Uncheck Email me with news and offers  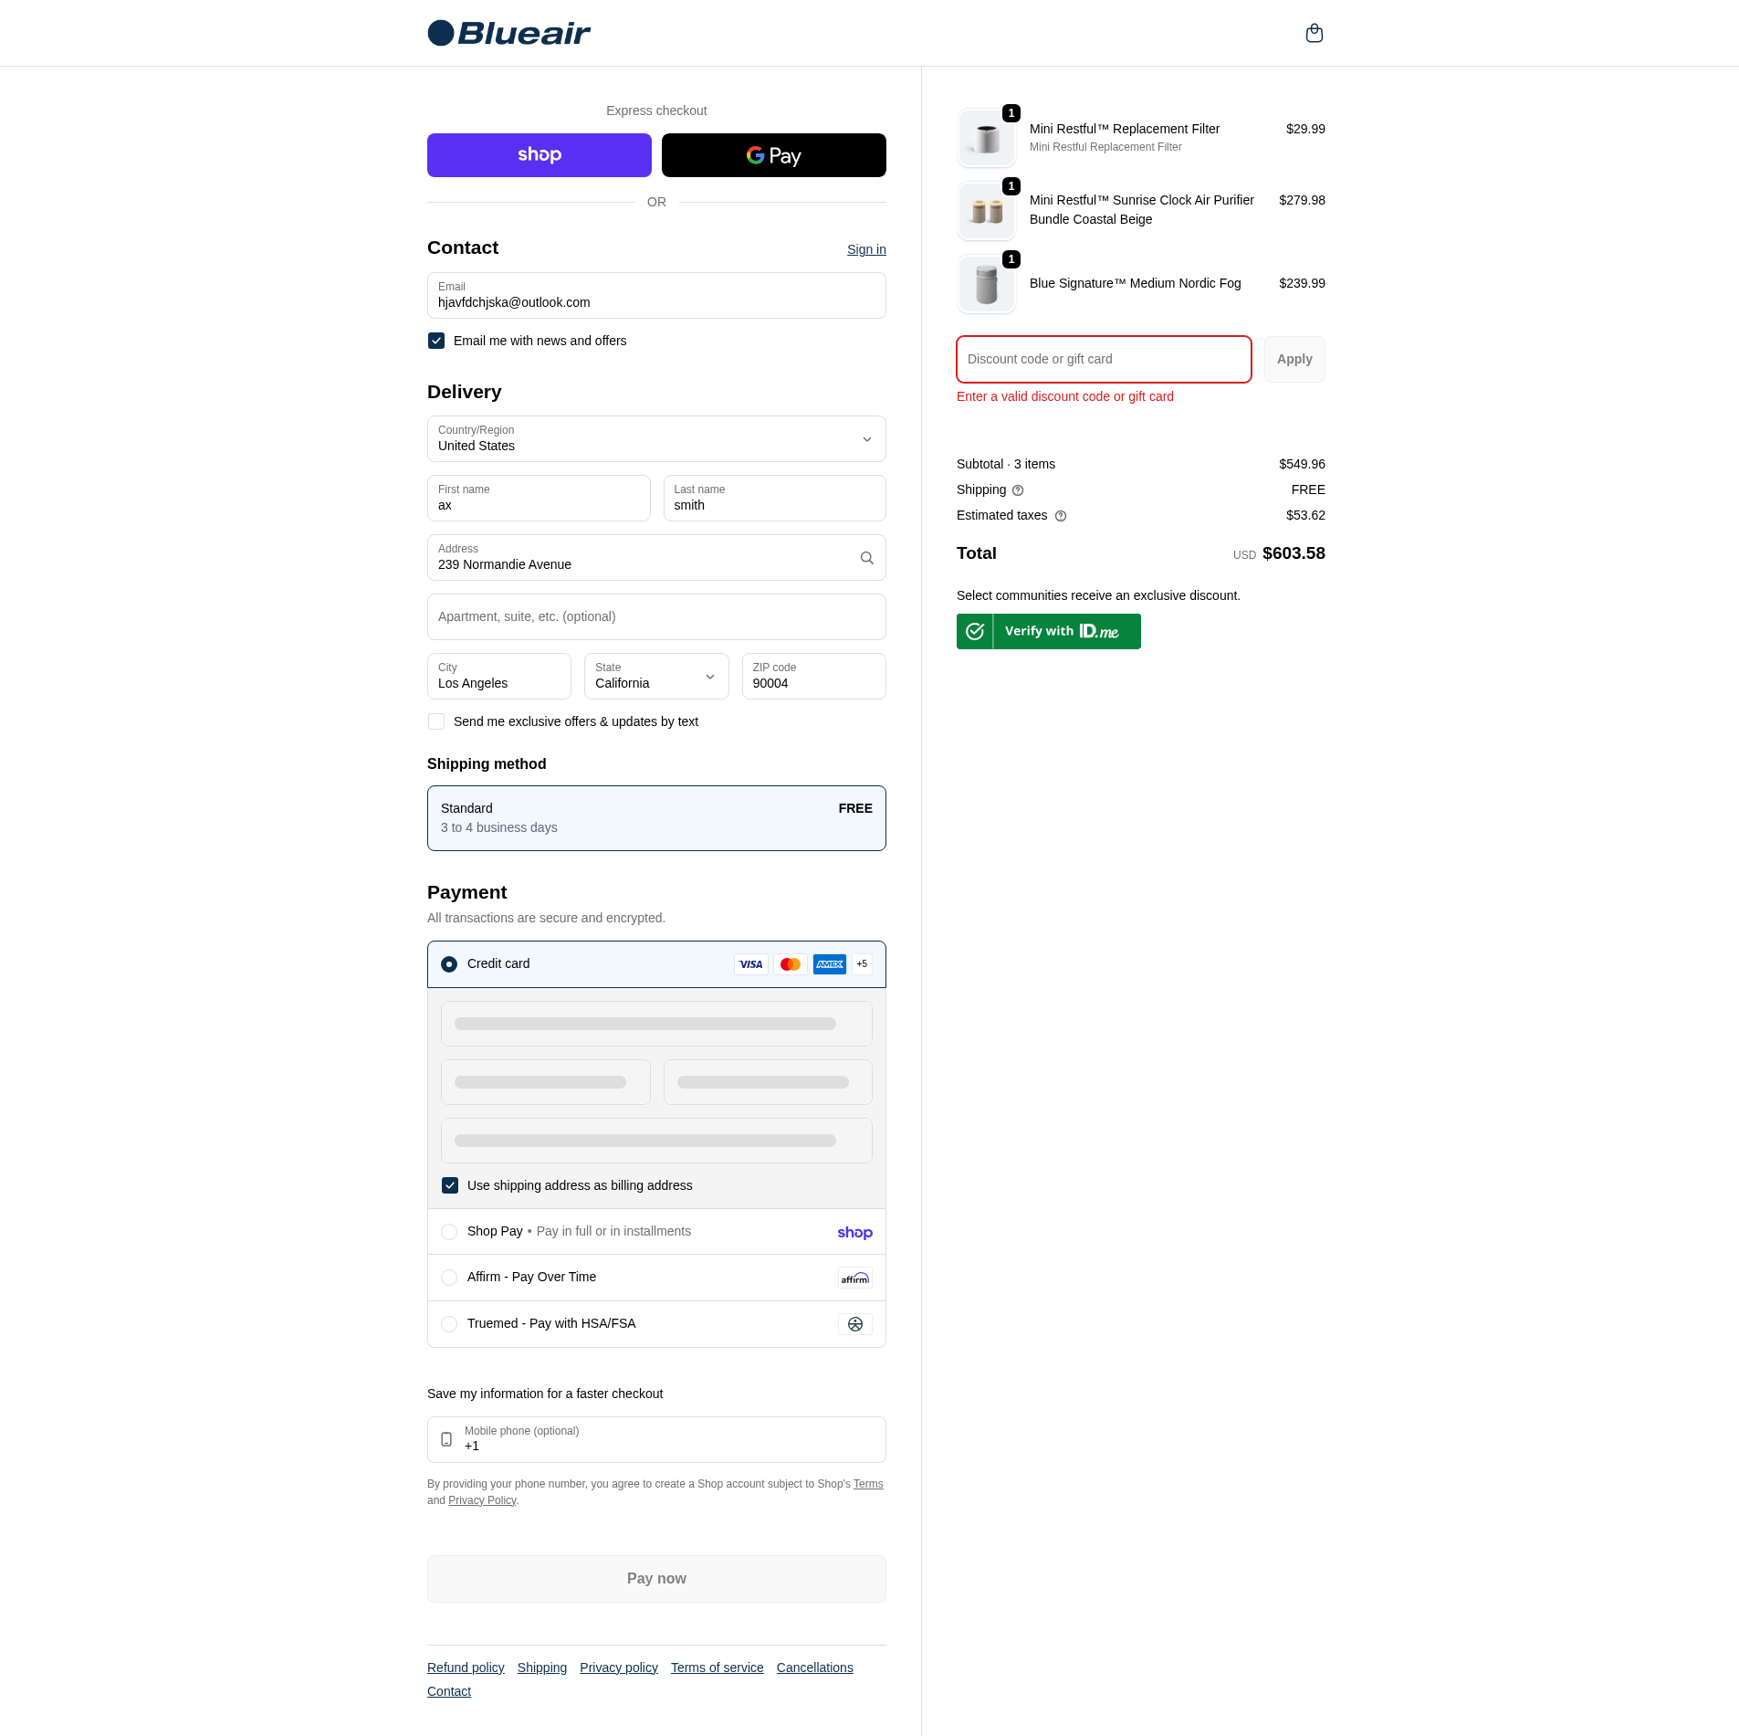[436, 341]
